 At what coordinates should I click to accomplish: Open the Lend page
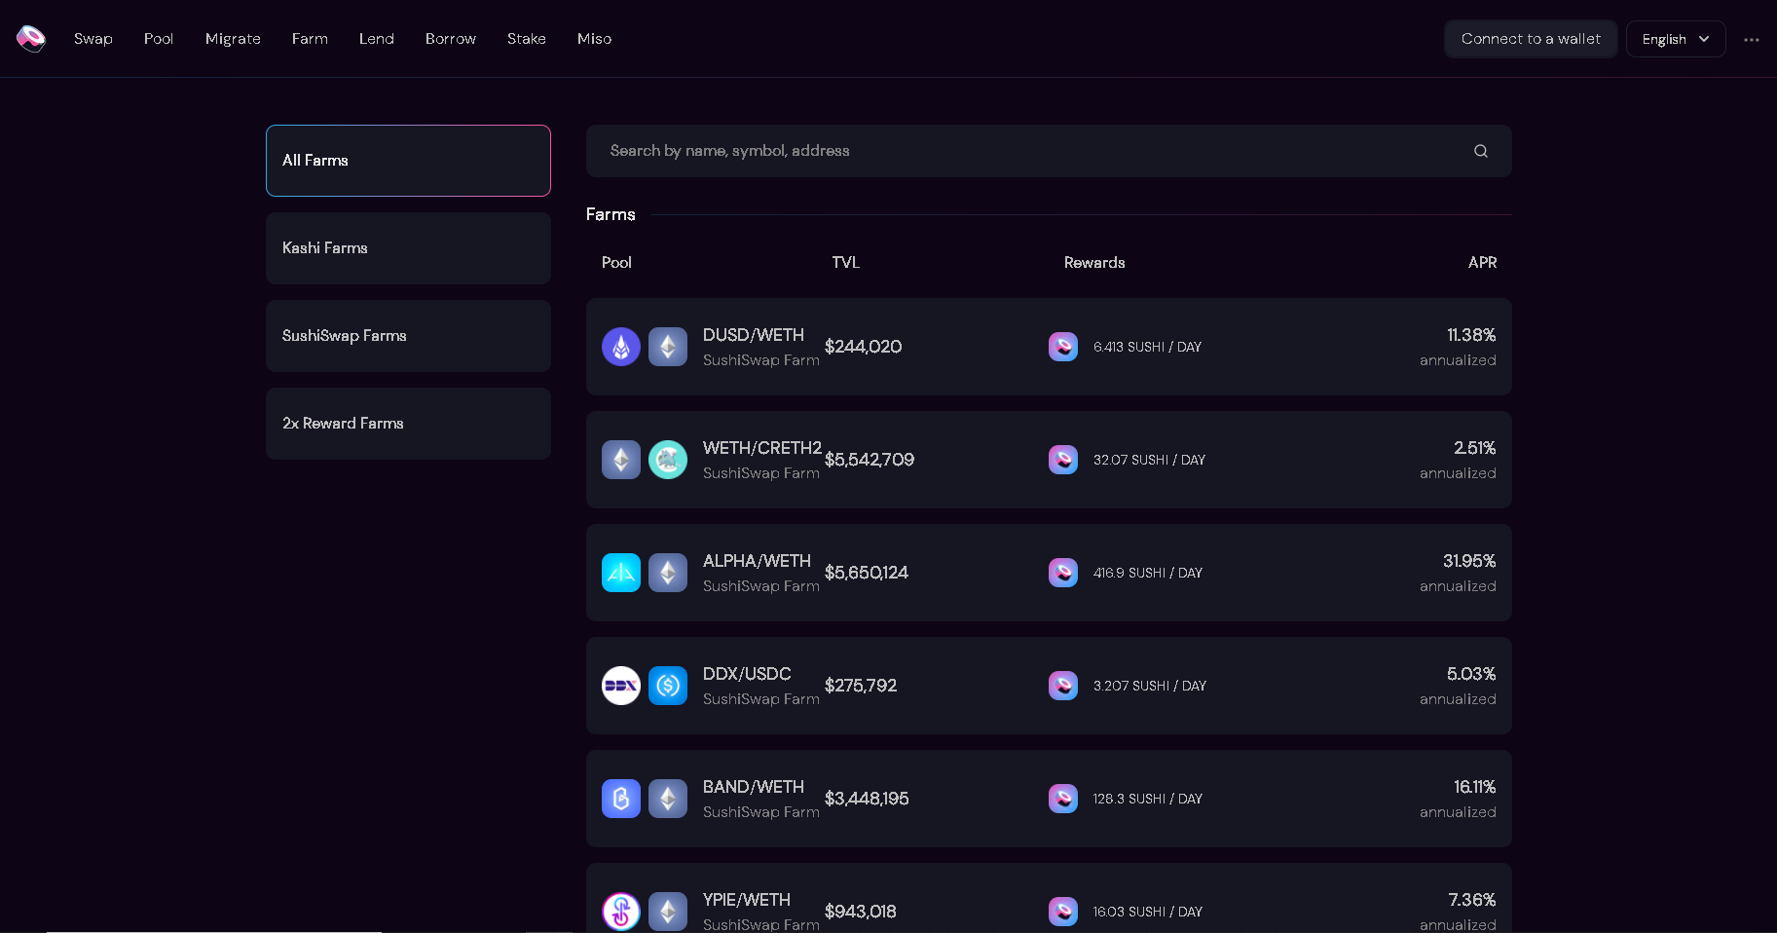pyautogui.click(x=377, y=39)
